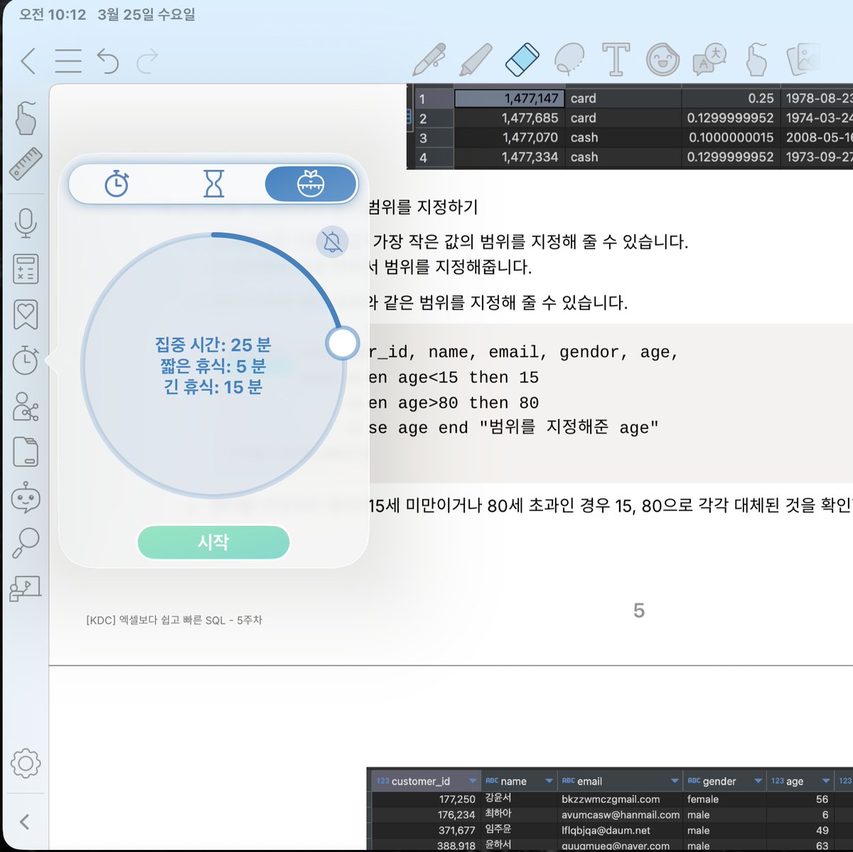Select the finger touch tool in top toolbar

coord(756,60)
